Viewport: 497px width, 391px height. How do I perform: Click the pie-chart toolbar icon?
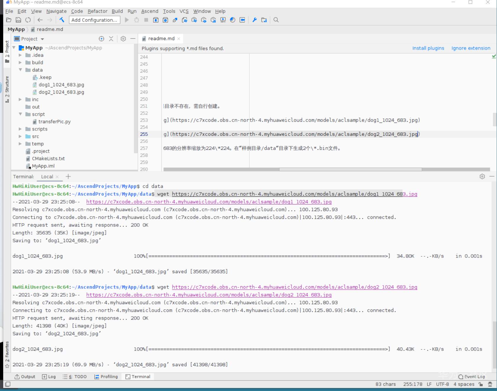(x=233, y=20)
